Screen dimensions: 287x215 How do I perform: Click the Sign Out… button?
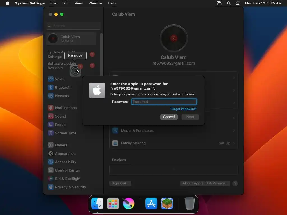(120, 183)
